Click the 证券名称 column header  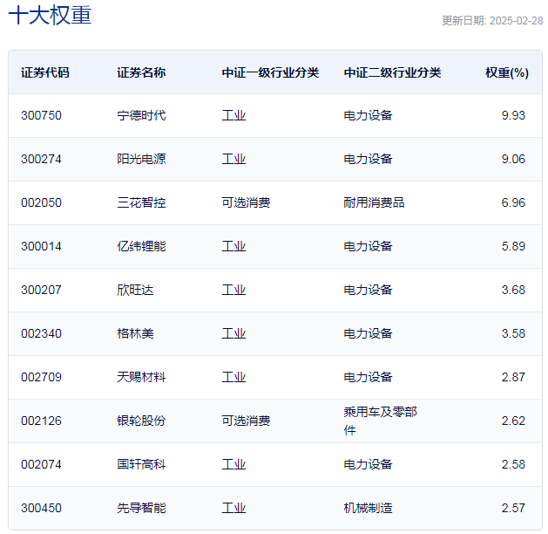pos(141,72)
